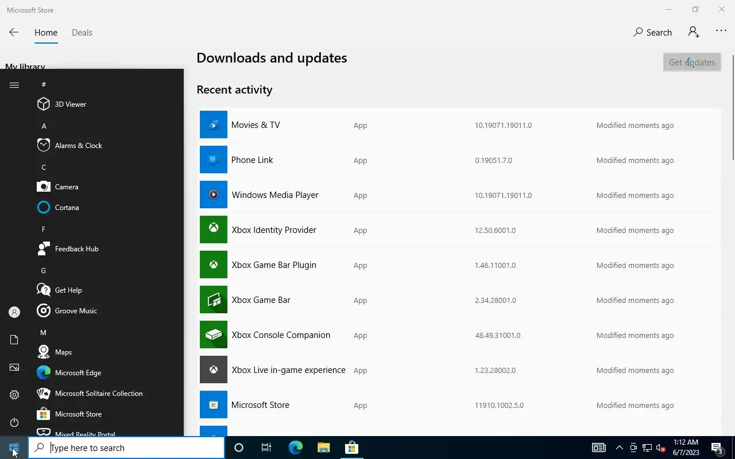Switch to the Home tab
The height and width of the screenshot is (459, 735).
[46, 33]
